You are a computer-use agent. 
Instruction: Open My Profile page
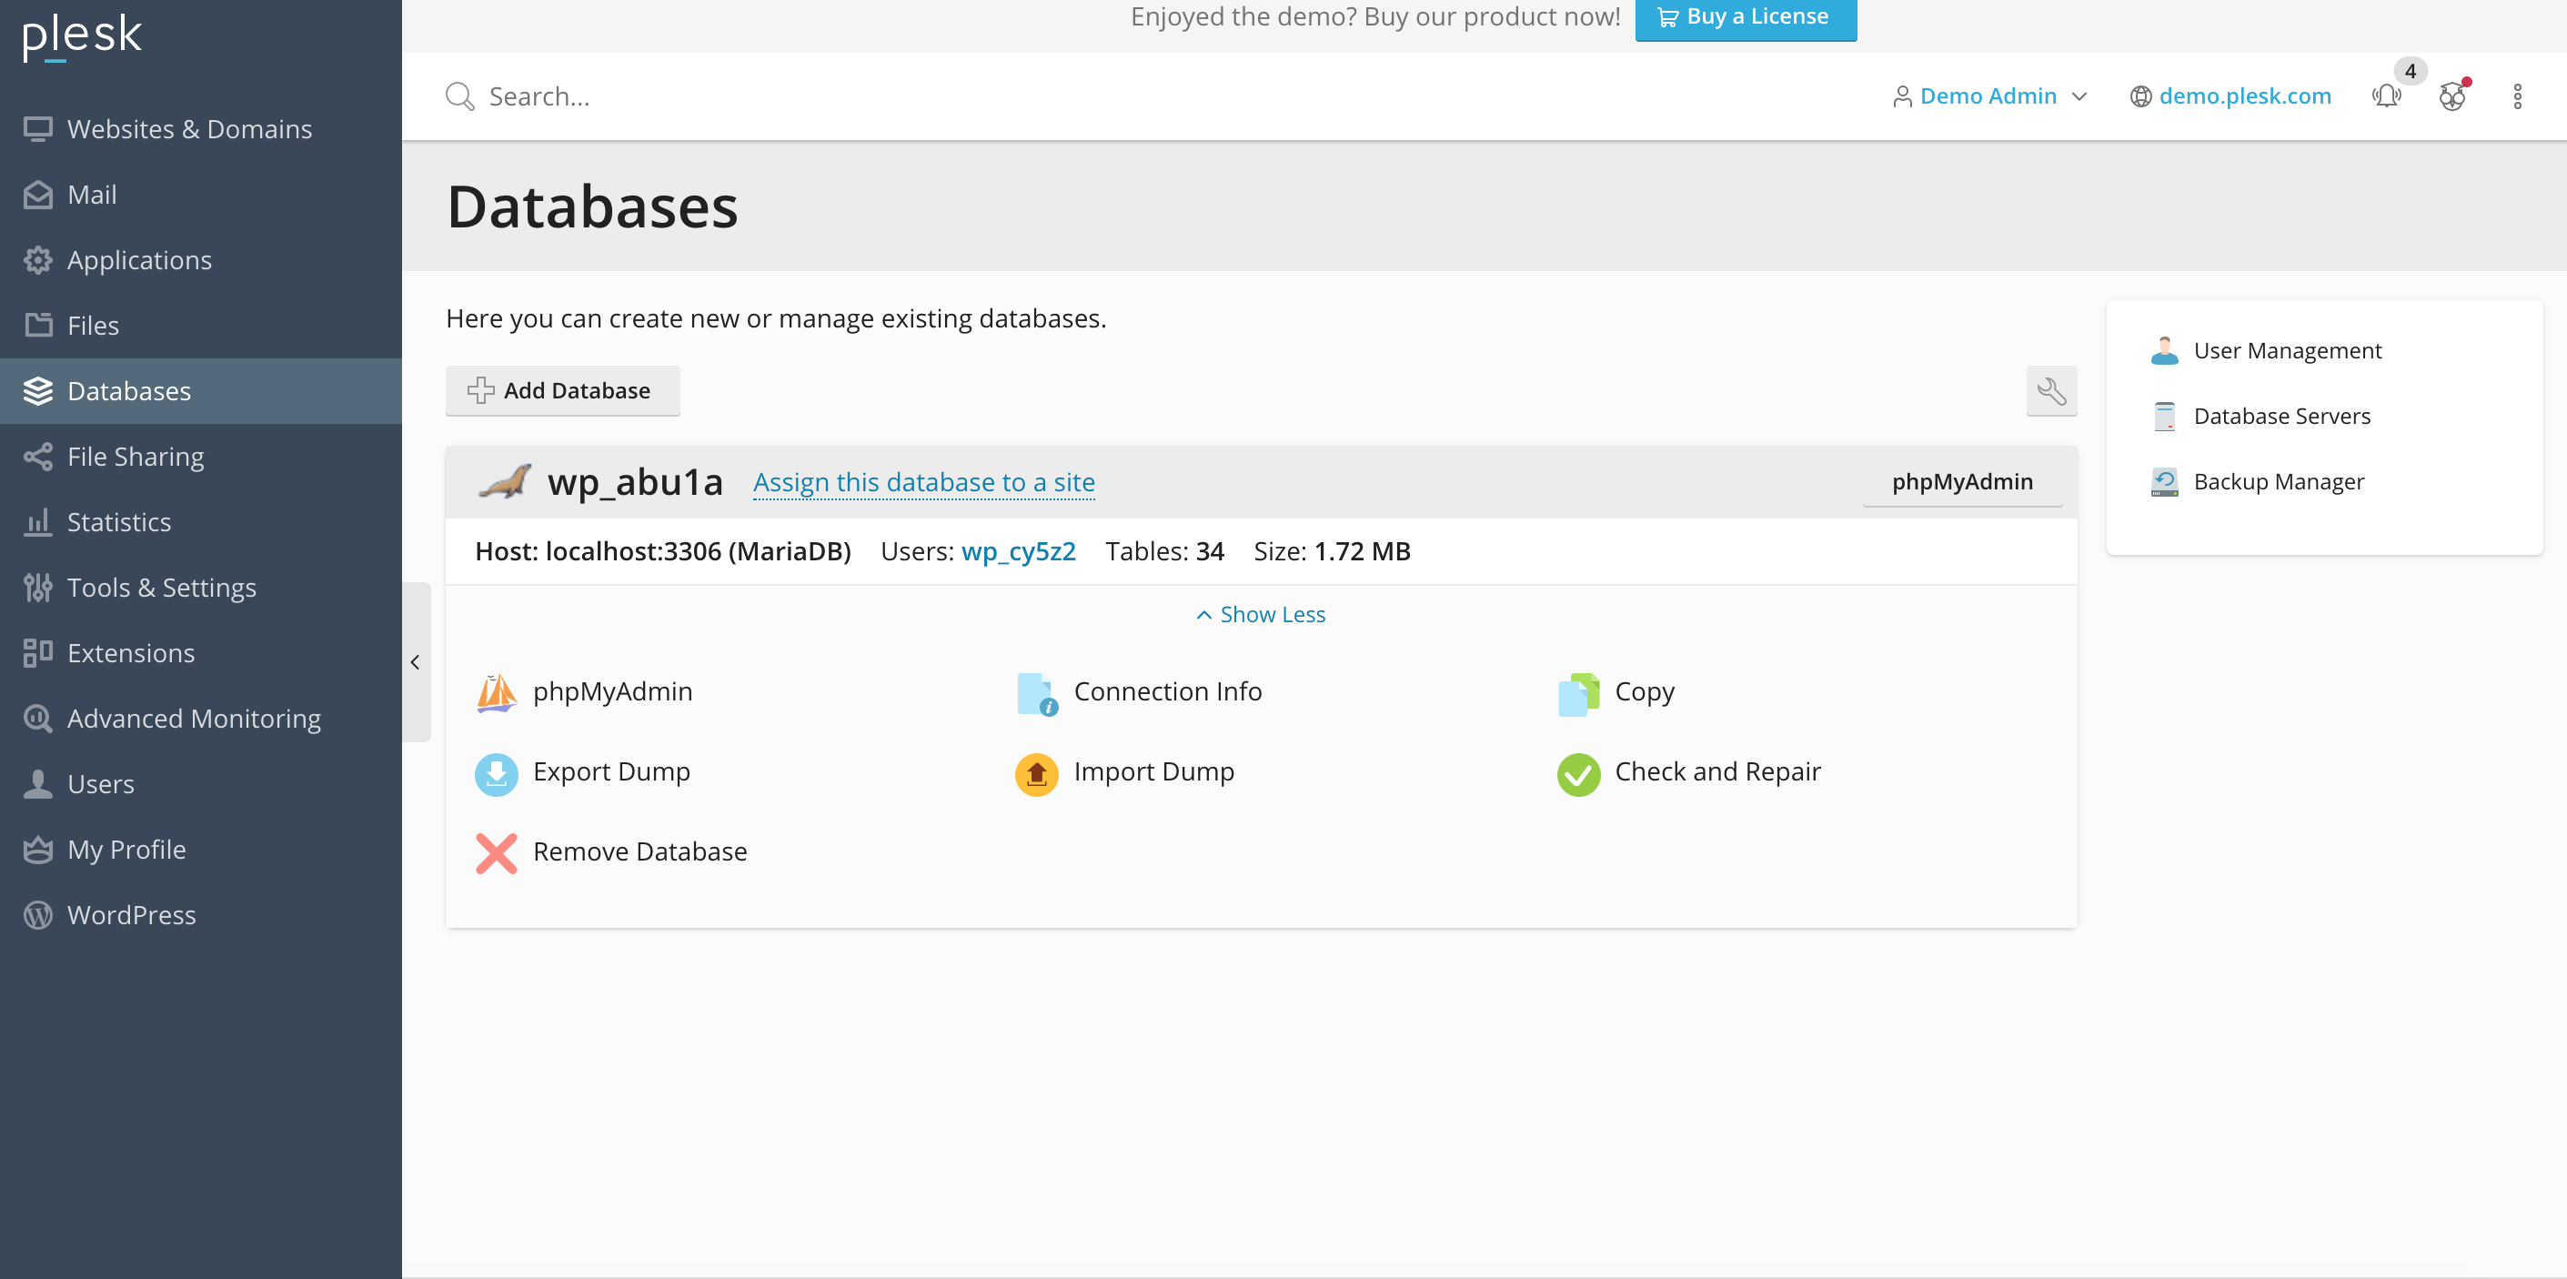[200, 850]
